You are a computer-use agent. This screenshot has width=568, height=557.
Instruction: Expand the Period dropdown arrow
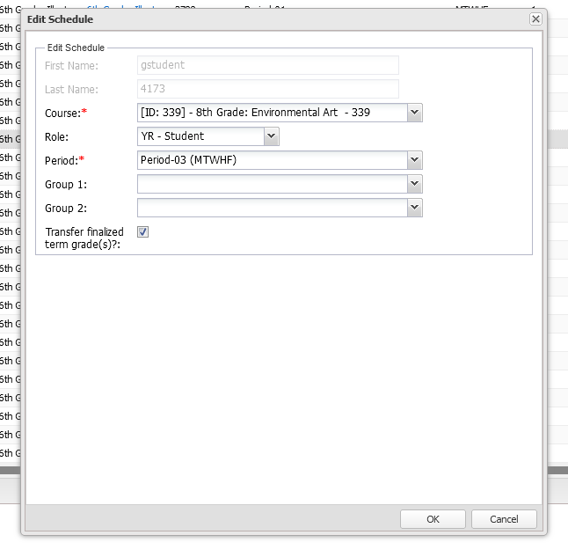coord(415,160)
